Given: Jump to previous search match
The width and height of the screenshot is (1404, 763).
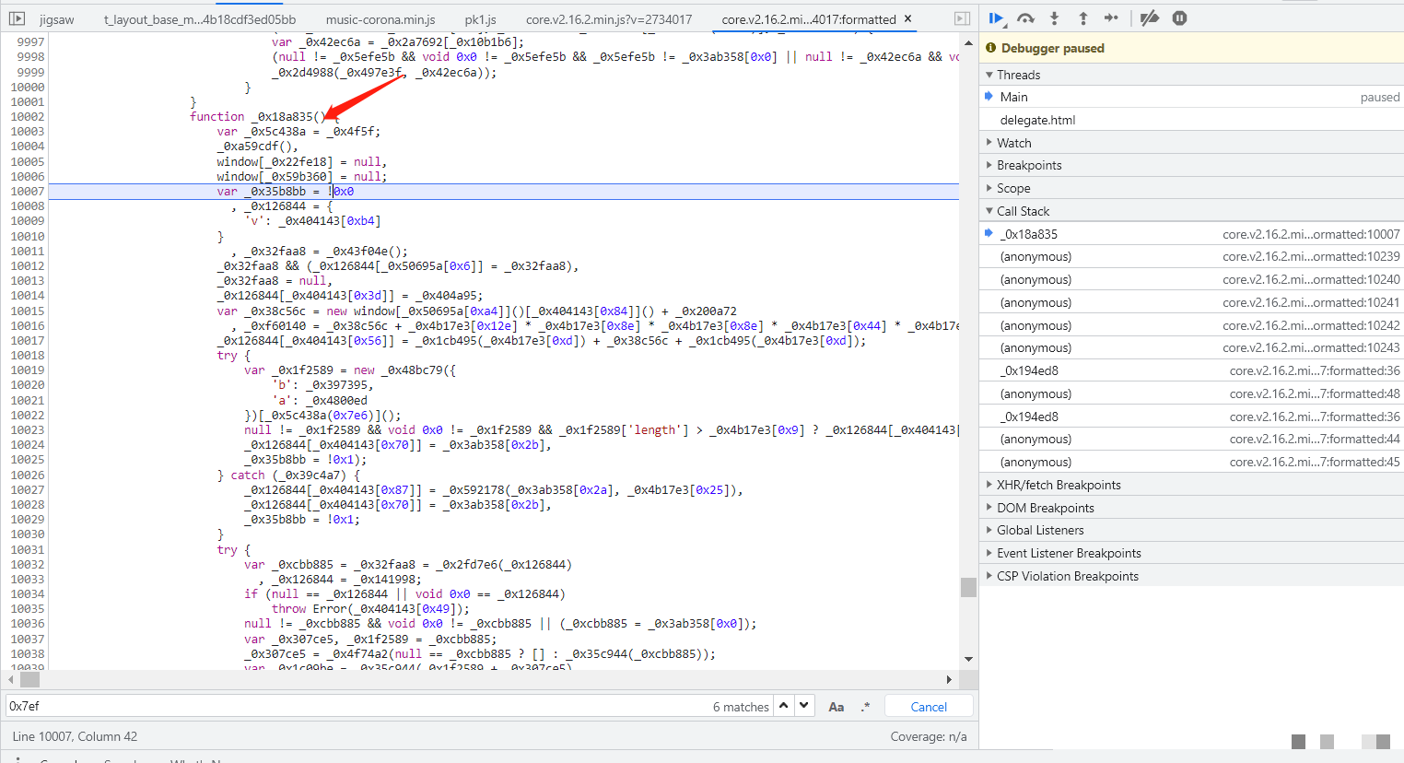Looking at the screenshot, I should pos(783,706).
